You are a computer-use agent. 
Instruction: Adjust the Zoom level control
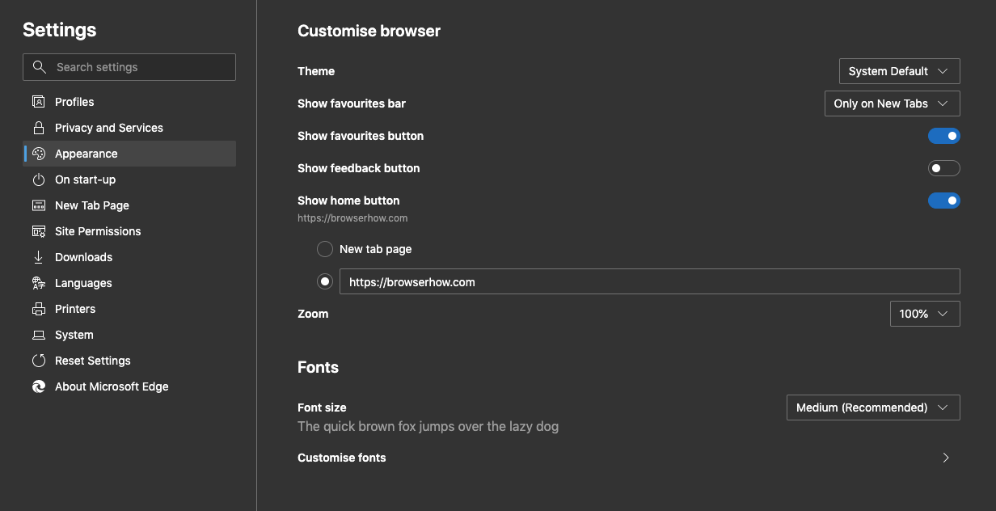coord(925,313)
